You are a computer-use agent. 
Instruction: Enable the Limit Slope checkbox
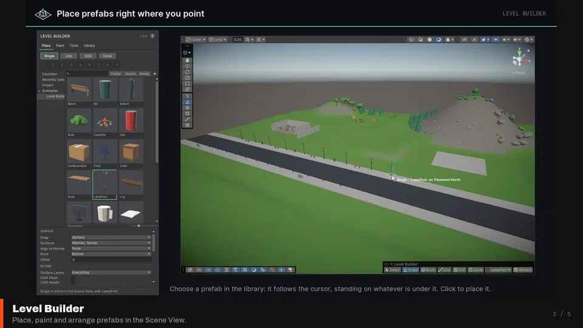pyautogui.click(x=73, y=278)
